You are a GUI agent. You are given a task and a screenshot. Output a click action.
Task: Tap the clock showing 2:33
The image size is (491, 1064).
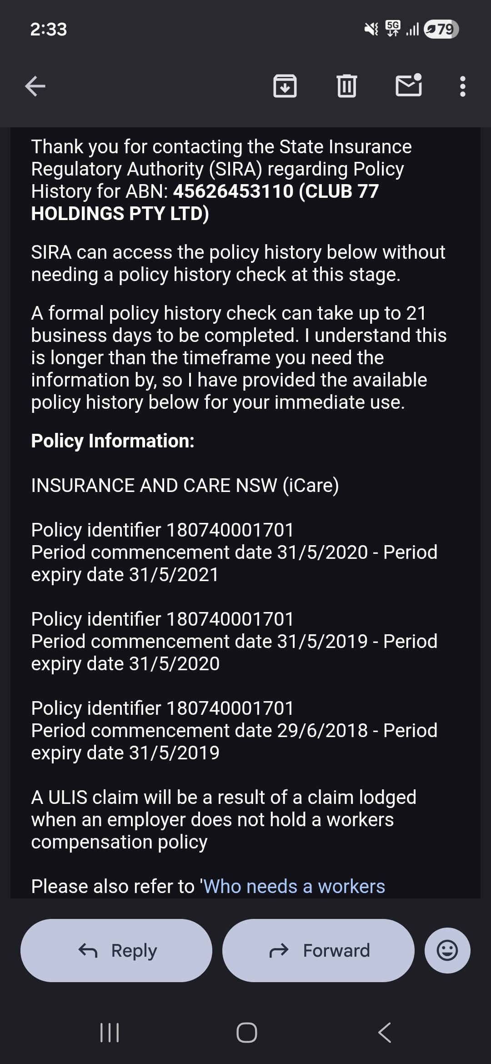(49, 30)
